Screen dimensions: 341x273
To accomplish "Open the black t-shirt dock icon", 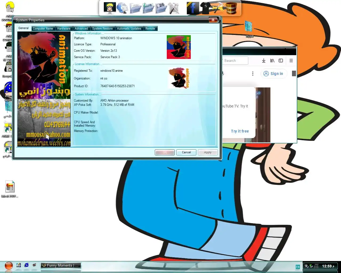I will (x=205, y=8).
